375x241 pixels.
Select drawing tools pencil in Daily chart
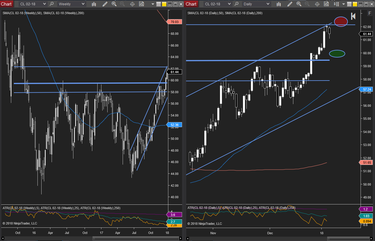point(290,4)
